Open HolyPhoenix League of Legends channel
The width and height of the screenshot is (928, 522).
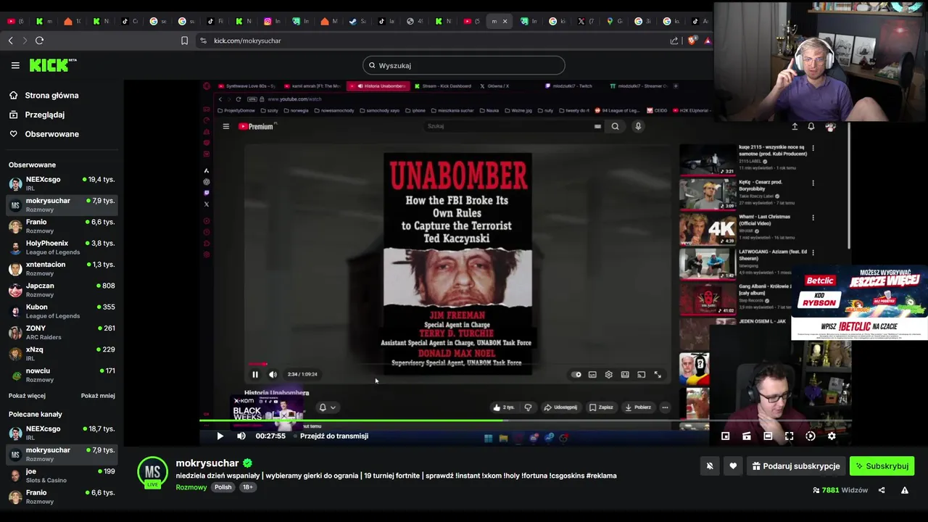click(62, 247)
